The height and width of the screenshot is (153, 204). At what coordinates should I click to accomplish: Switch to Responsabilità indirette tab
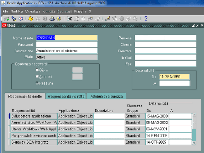pos(66,97)
